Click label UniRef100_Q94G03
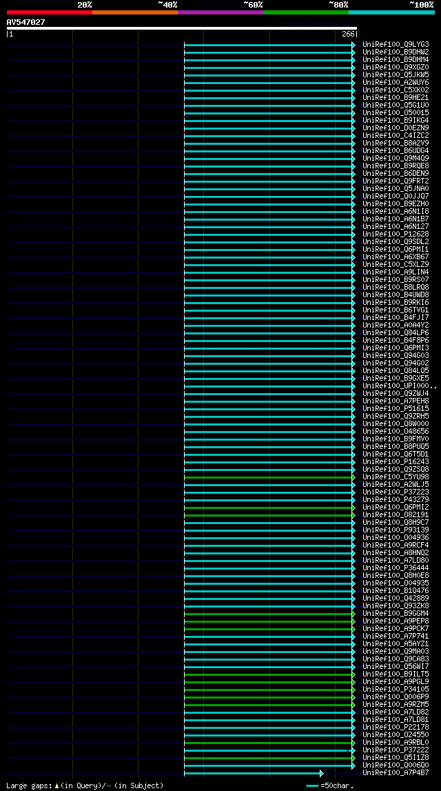The image size is (441, 791). click(x=396, y=356)
